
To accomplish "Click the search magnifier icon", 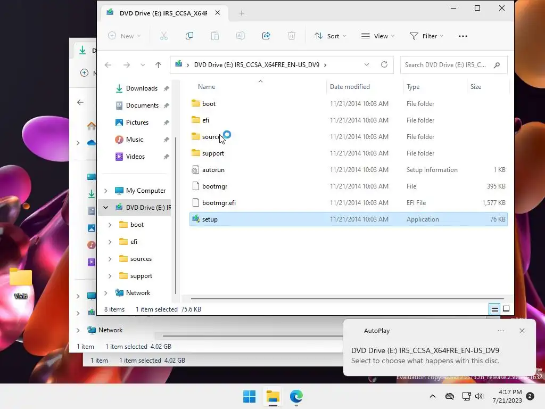I will pyautogui.click(x=497, y=64).
